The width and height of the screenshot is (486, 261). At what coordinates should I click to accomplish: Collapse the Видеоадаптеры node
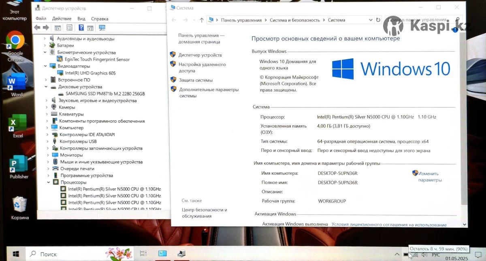pyautogui.click(x=45, y=66)
